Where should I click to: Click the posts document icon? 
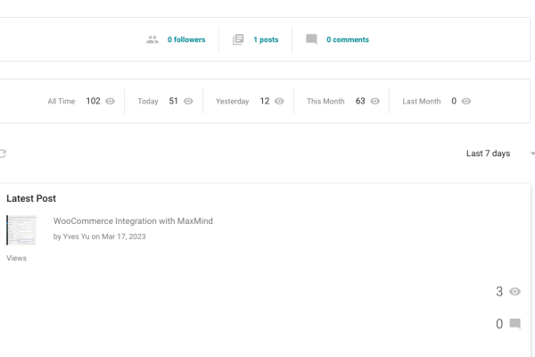[238, 39]
